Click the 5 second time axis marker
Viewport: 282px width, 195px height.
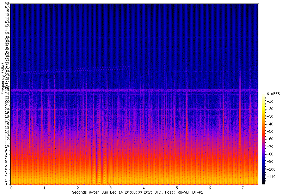click(177, 188)
